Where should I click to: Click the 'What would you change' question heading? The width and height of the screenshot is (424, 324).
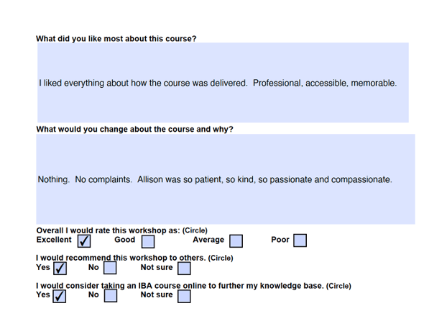click(134, 129)
